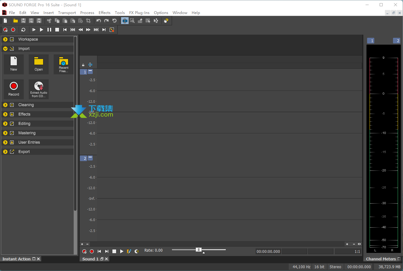Click the Save icon in the top toolbar

point(23,21)
